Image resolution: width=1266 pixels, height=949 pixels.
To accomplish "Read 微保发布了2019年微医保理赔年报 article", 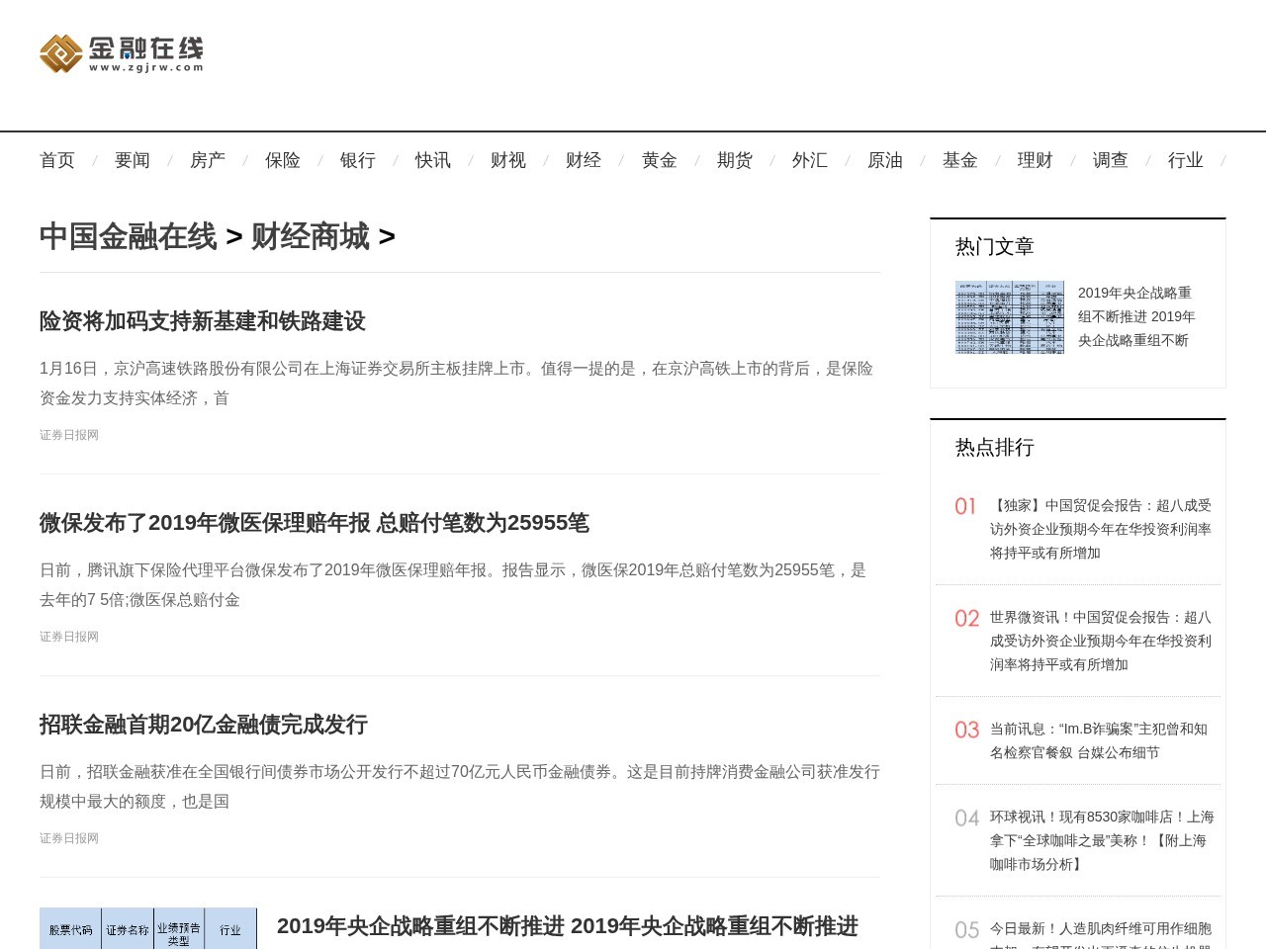I will point(314,524).
